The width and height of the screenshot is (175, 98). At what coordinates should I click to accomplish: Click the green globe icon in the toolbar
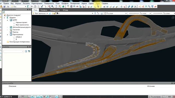click(63, 7)
